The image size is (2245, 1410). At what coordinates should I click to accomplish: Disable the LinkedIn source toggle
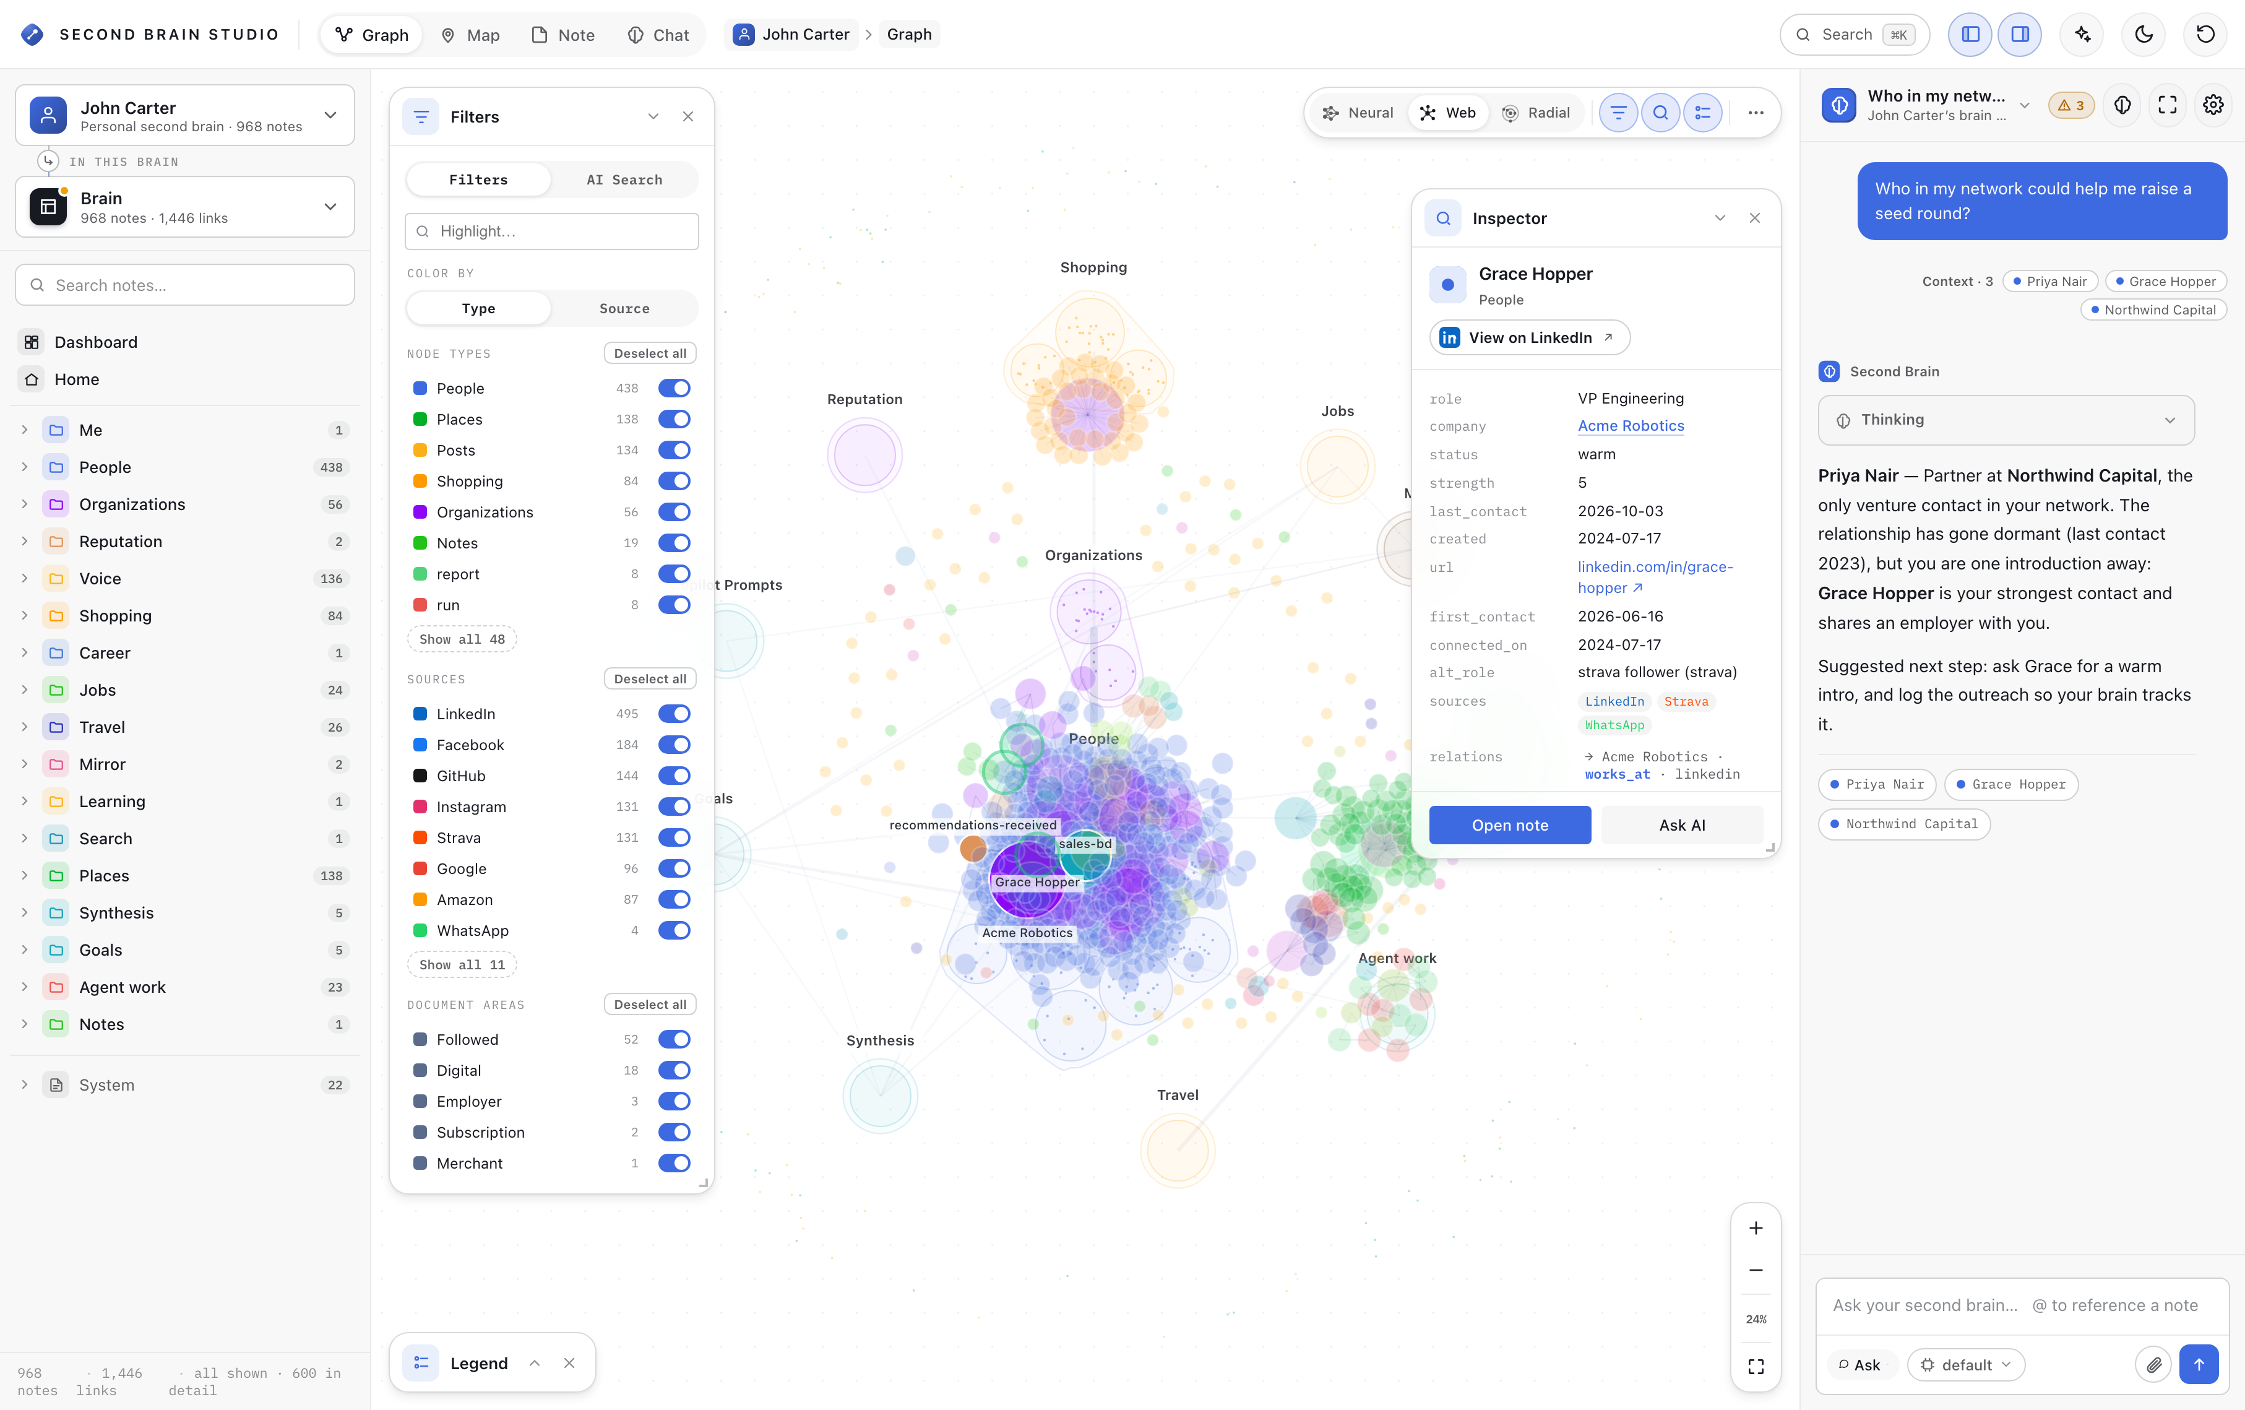tap(674, 714)
